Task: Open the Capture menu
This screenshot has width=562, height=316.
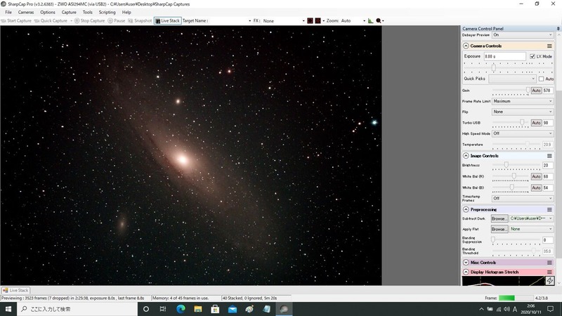Action: [x=69, y=12]
